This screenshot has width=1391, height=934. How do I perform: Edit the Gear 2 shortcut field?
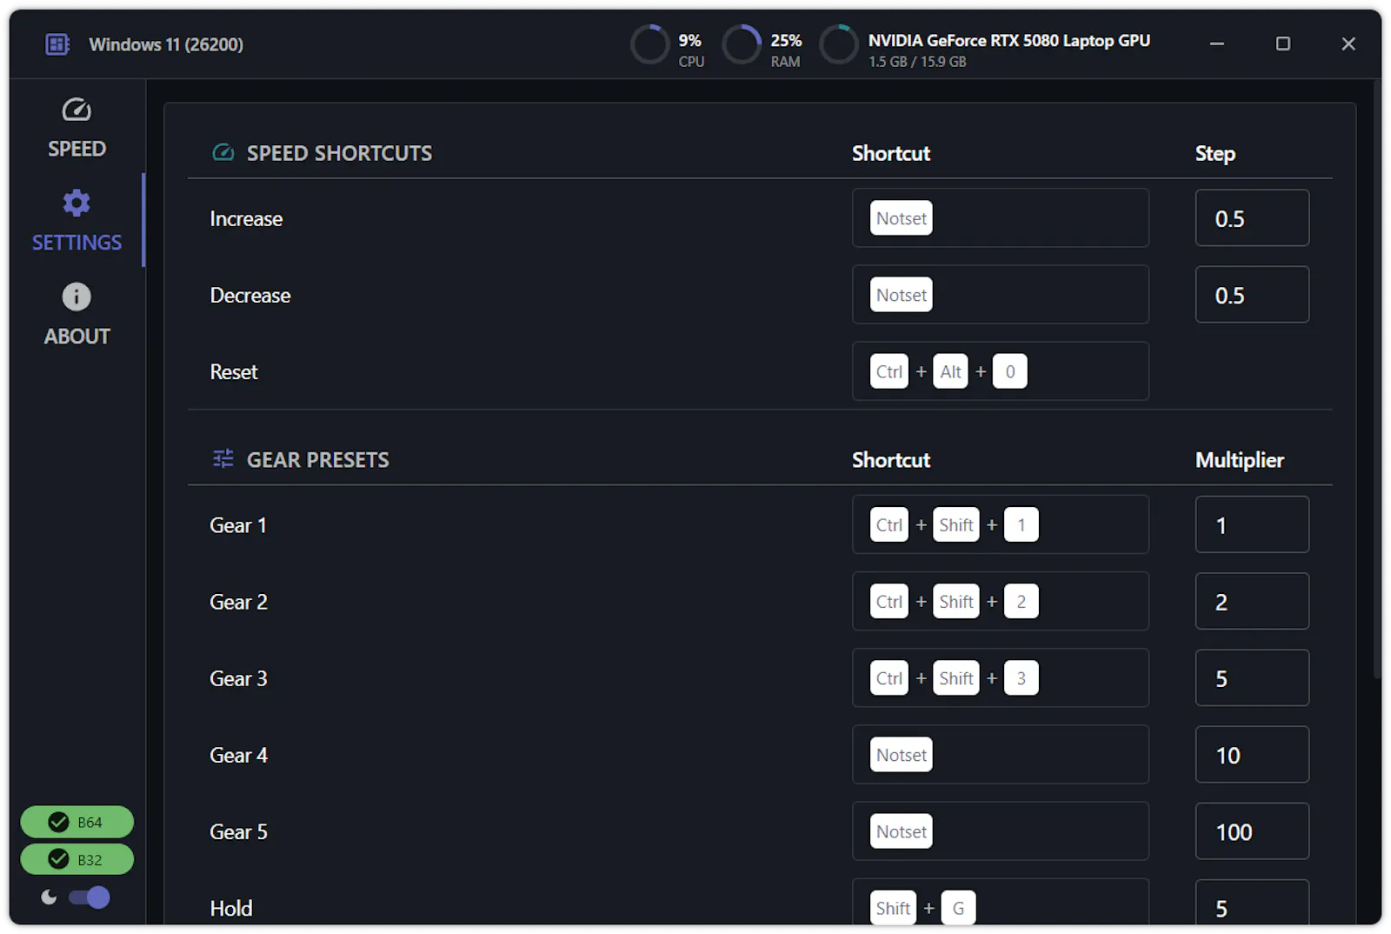tap(1001, 601)
